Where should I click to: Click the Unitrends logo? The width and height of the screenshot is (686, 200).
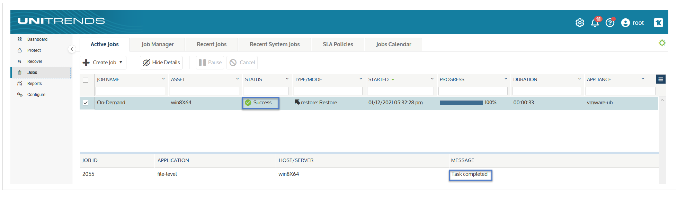click(61, 21)
